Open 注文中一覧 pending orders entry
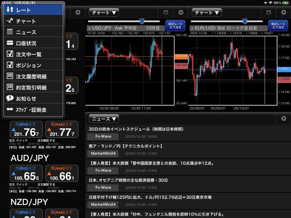291x218 pixels. [33, 54]
